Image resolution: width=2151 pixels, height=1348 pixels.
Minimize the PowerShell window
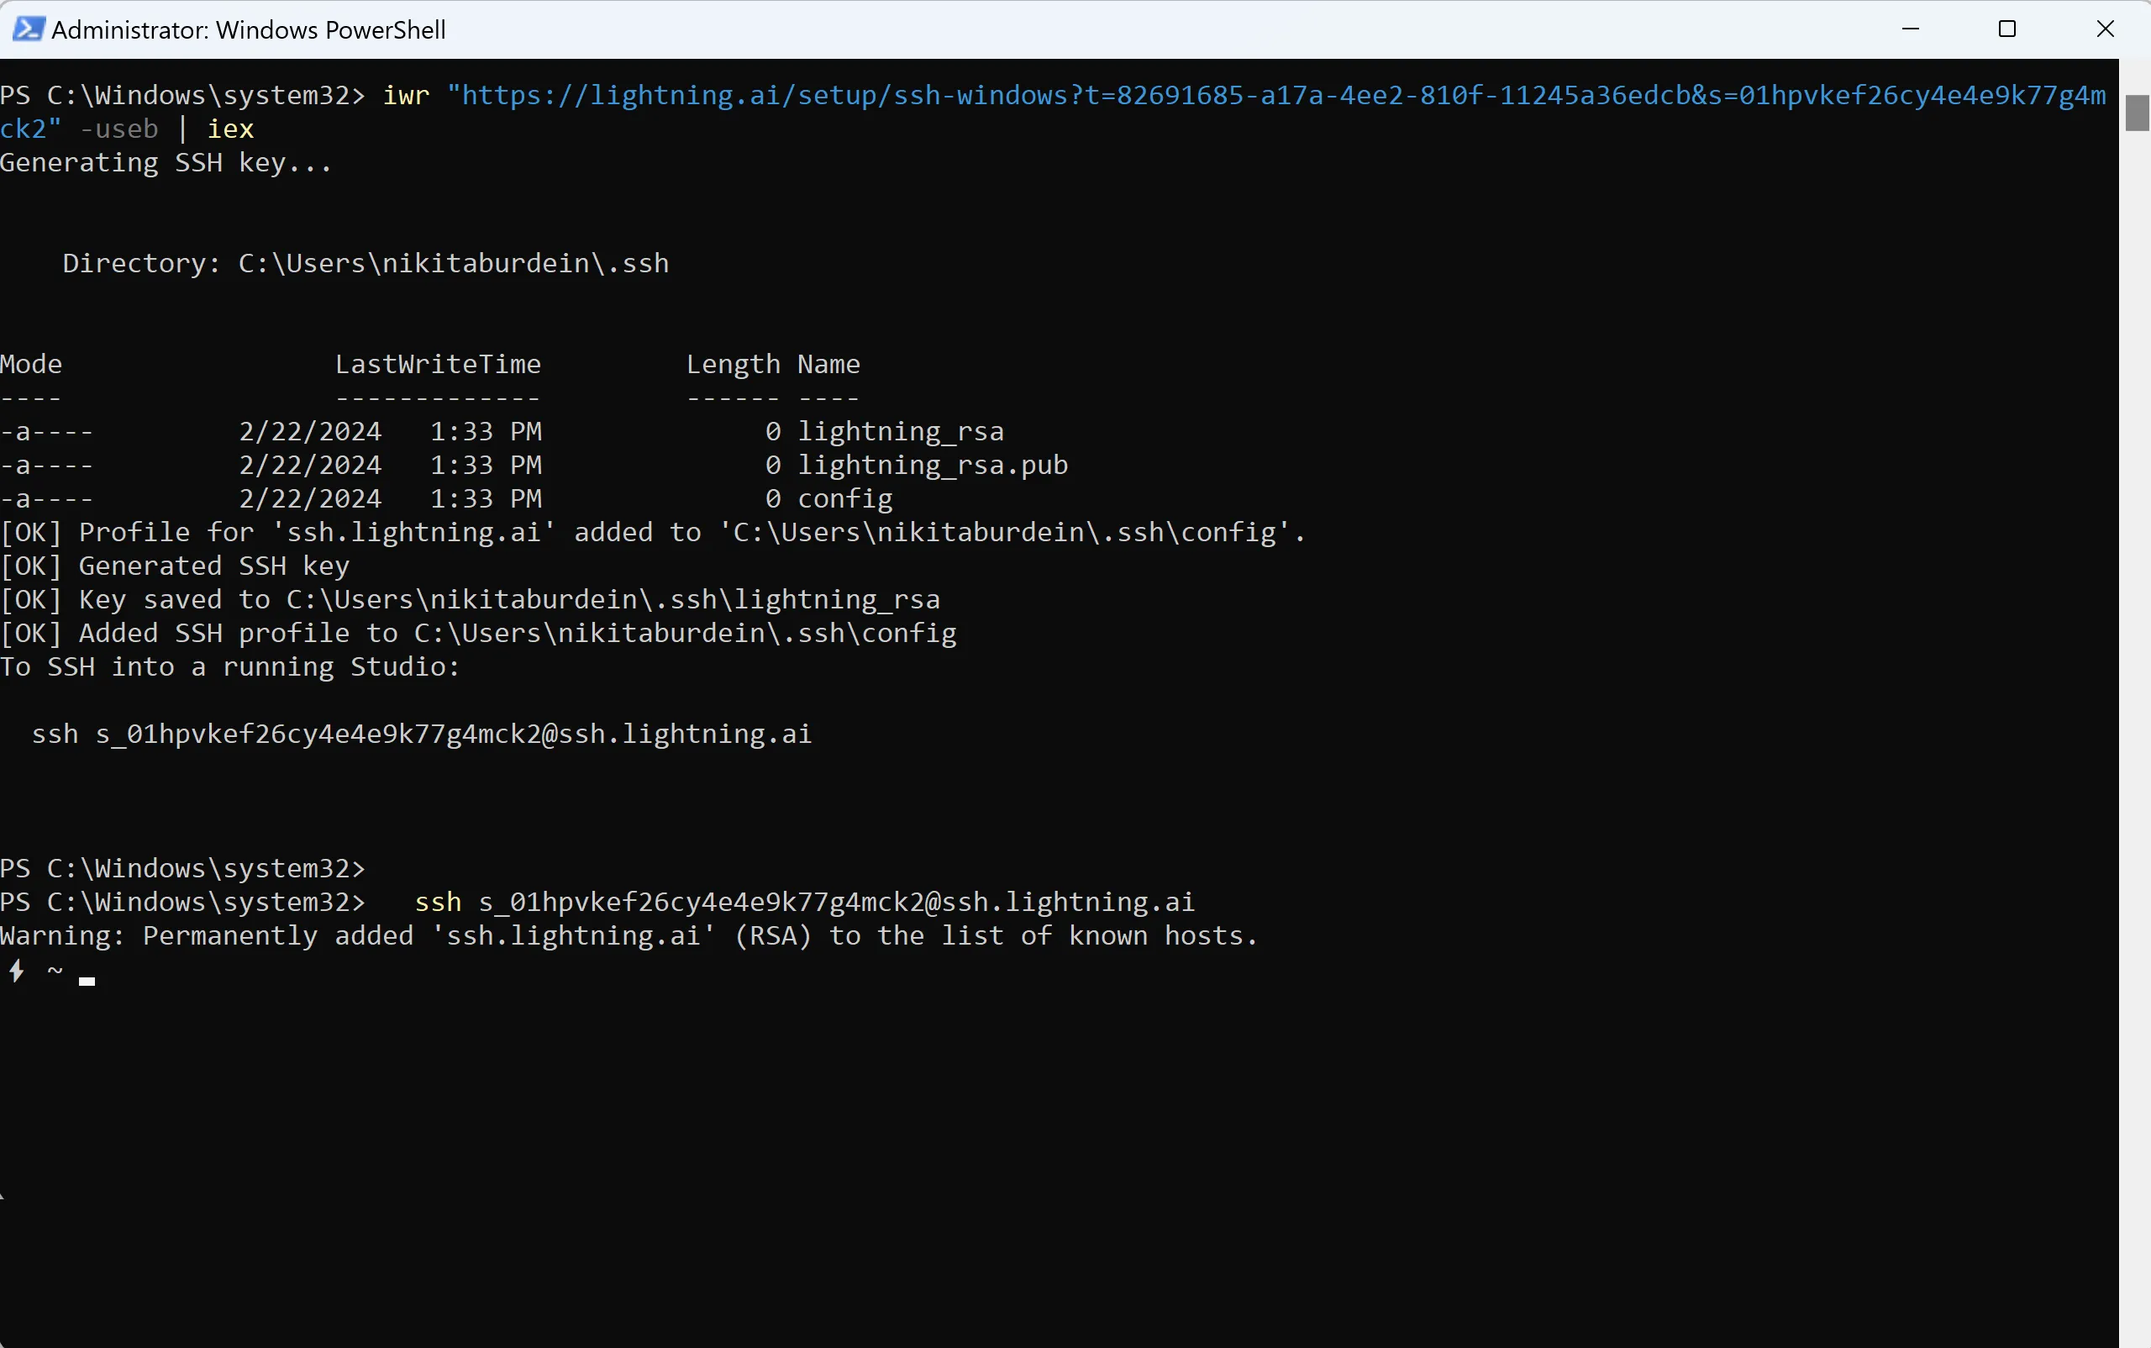pyautogui.click(x=1911, y=29)
